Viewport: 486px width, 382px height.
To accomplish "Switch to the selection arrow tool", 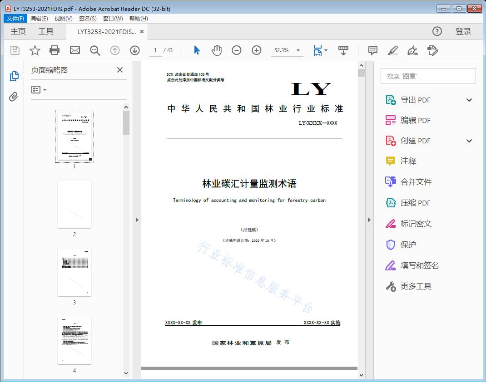I will point(197,50).
